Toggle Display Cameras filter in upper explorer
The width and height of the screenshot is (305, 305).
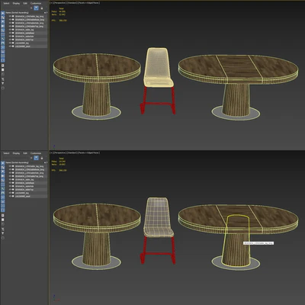tap(3, 26)
